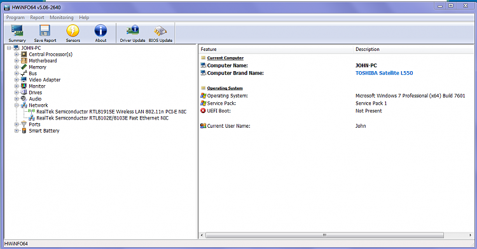Click the 'John' user name value
Image resolution: width=477 pixels, height=249 pixels.
click(x=361, y=126)
